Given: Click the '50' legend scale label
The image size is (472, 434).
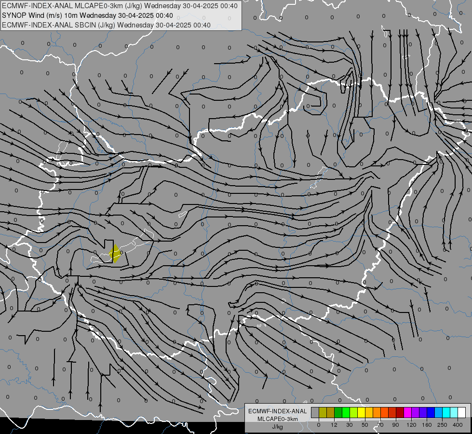Looking at the screenshot, I should (x=365, y=425).
